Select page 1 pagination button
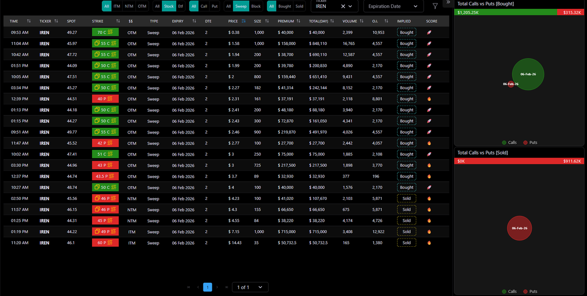This screenshot has height=296, width=587. point(207,287)
